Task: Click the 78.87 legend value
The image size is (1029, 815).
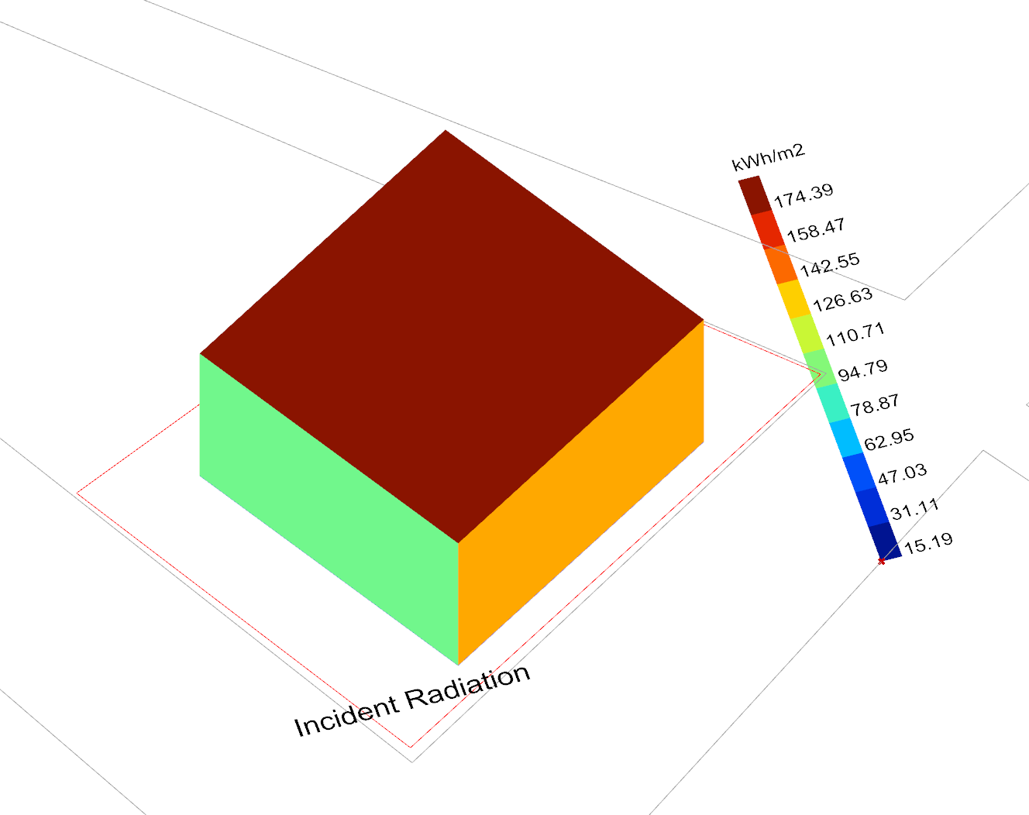Action: (x=876, y=405)
